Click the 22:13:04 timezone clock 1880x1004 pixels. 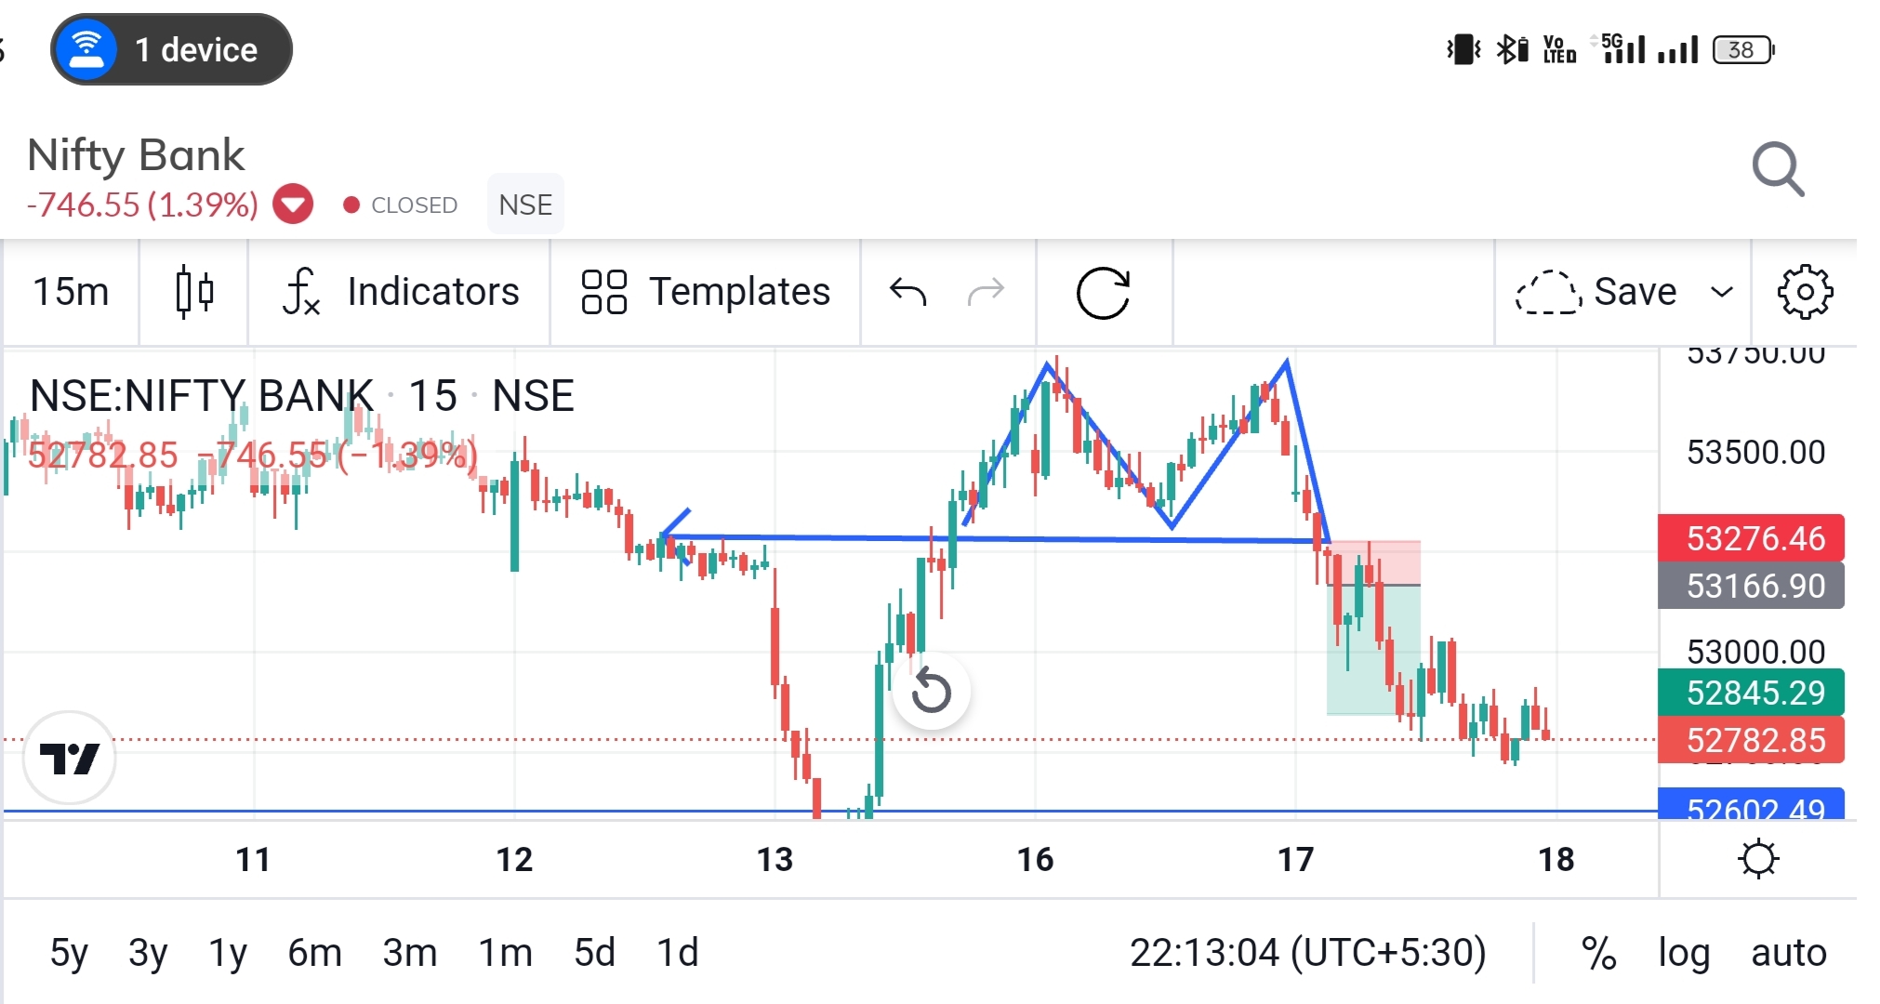point(1307,953)
